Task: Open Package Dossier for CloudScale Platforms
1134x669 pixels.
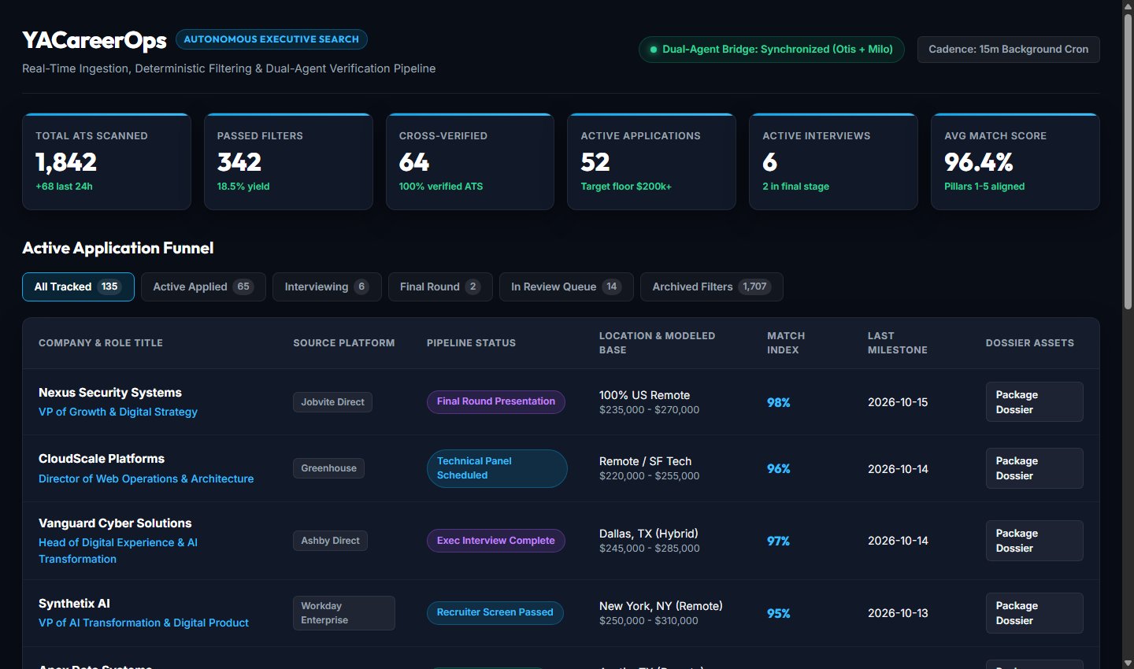Action: pyautogui.click(x=1034, y=468)
